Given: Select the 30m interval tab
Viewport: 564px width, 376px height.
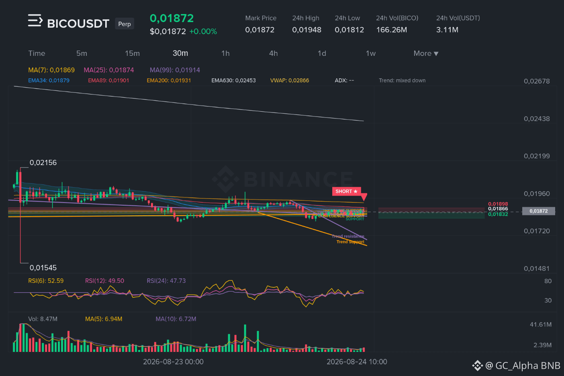Looking at the screenshot, I should pos(180,53).
